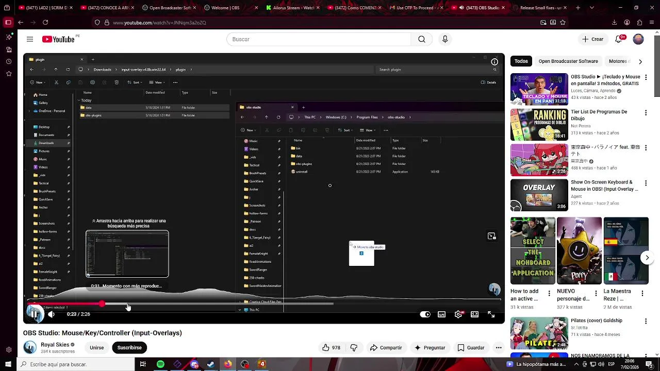Dislike the video
Image resolution: width=660 pixels, height=371 pixels.
(354, 348)
